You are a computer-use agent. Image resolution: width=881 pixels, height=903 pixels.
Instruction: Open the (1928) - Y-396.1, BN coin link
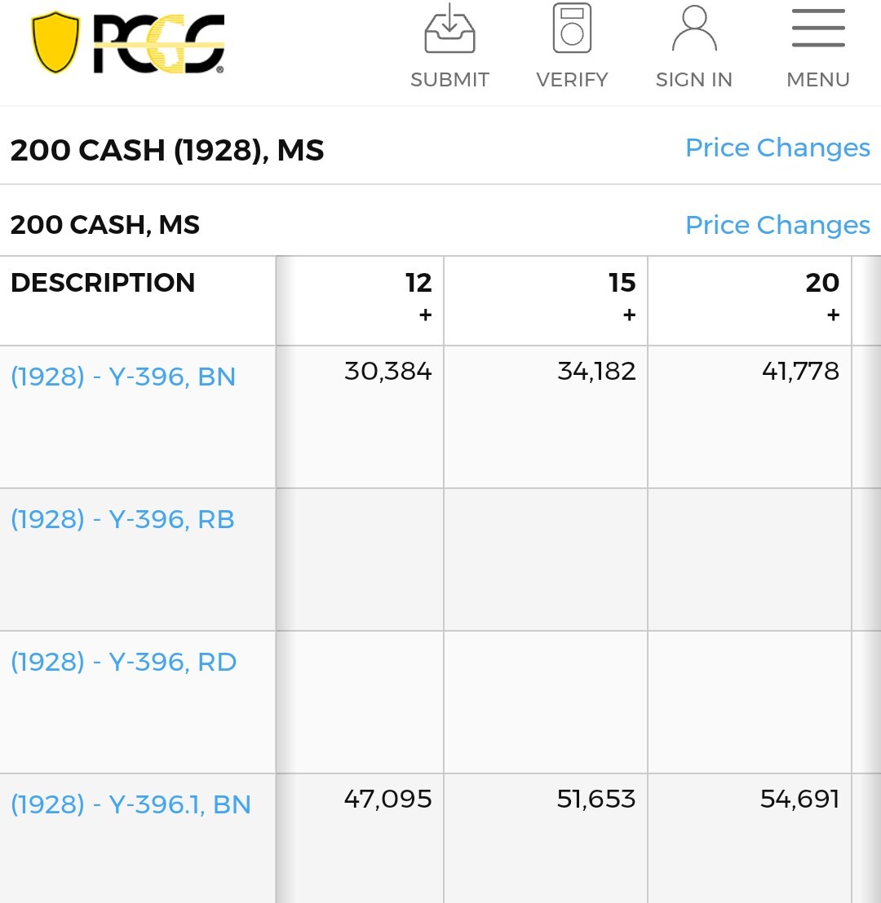(131, 804)
